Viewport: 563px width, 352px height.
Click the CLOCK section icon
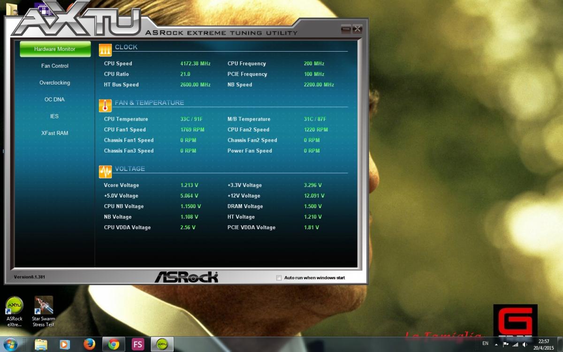(x=106, y=50)
